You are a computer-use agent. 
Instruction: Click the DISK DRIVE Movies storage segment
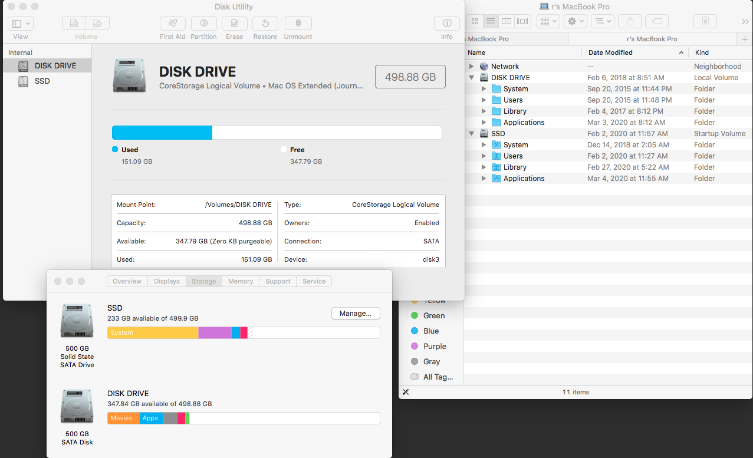123,418
